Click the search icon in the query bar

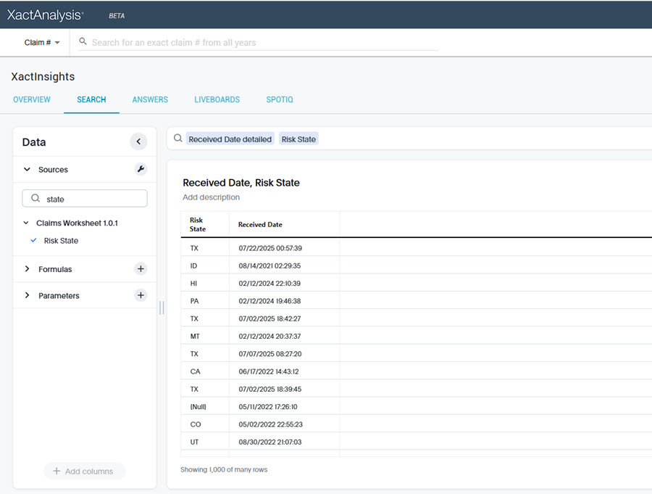(177, 139)
